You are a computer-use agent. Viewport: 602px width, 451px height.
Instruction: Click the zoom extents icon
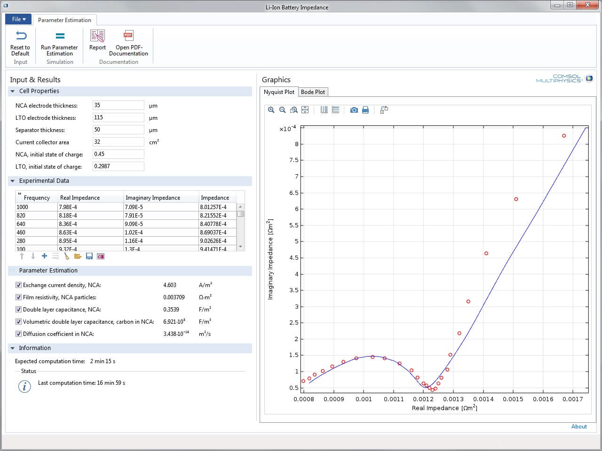click(x=305, y=110)
